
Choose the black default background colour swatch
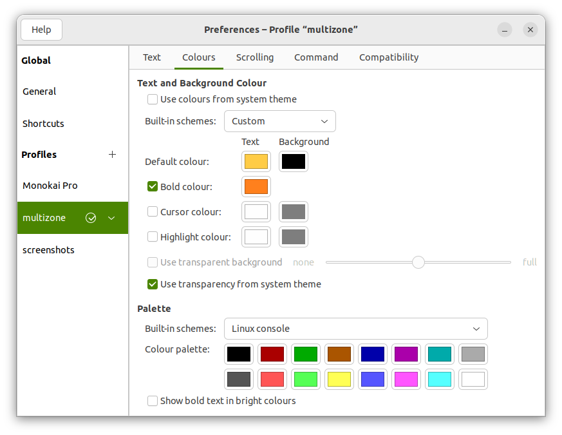(x=293, y=162)
